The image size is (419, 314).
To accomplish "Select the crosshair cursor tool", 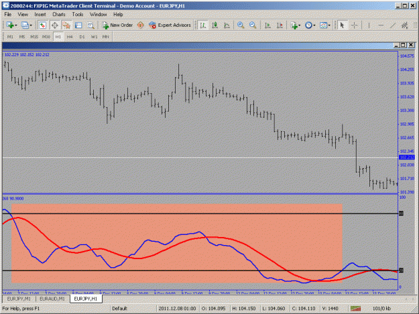I will pyautogui.click(x=355, y=25).
